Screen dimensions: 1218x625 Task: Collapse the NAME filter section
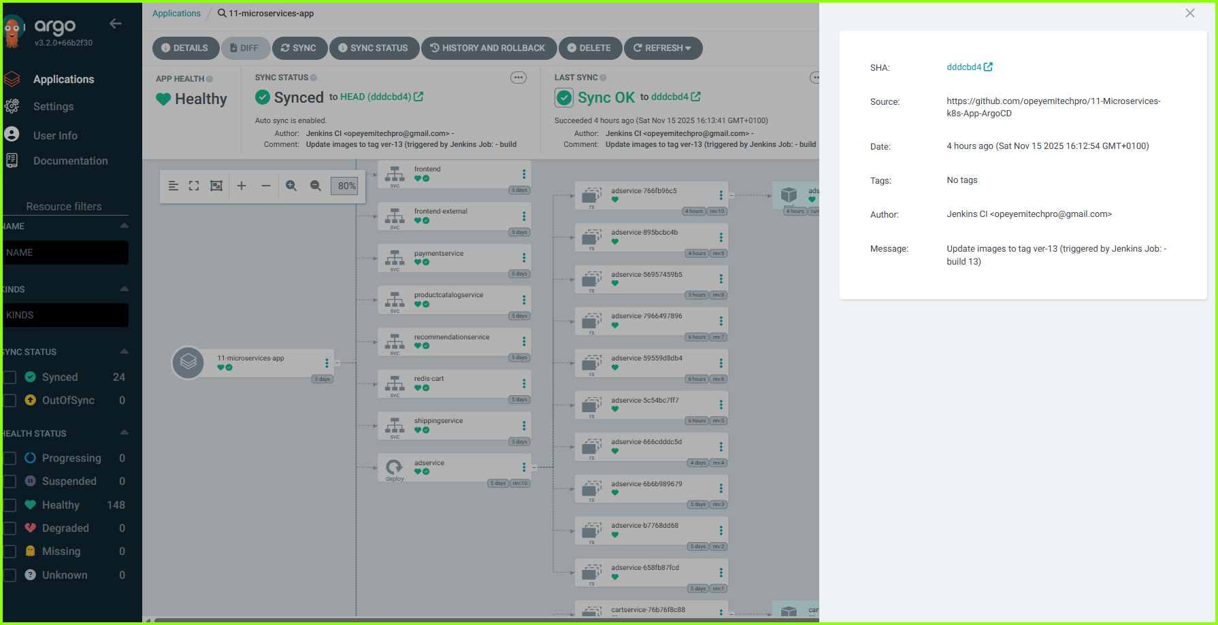(x=124, y=225)
